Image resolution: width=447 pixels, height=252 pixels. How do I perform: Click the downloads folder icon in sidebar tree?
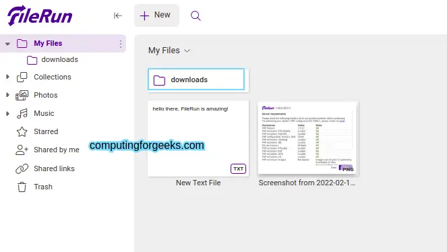pyautogui.click(x=32, y=60)
